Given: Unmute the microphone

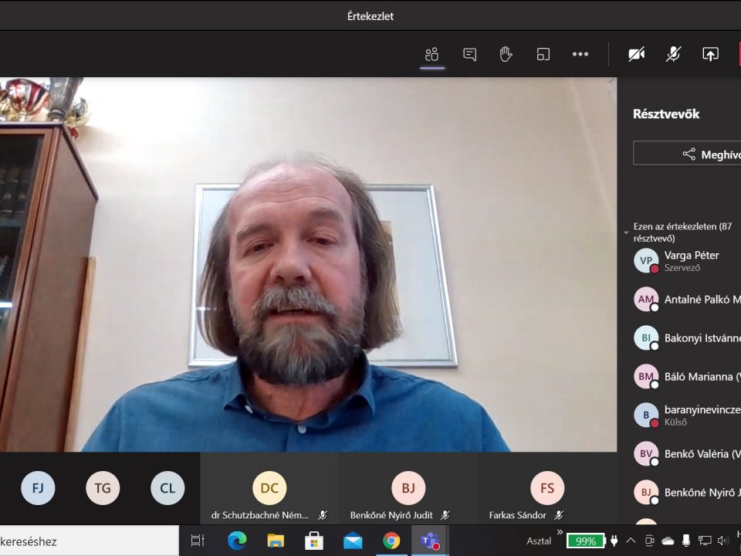Looking at the screenshot, I should point(673,54).
